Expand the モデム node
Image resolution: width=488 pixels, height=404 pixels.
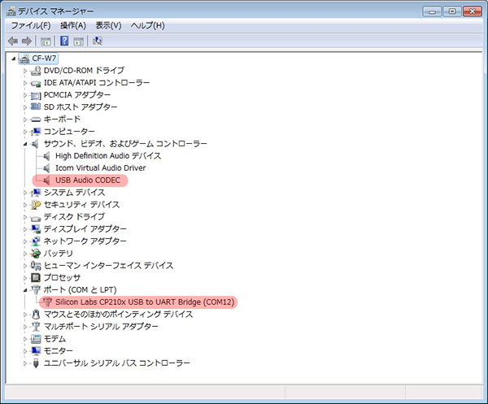tap(25, 339)
